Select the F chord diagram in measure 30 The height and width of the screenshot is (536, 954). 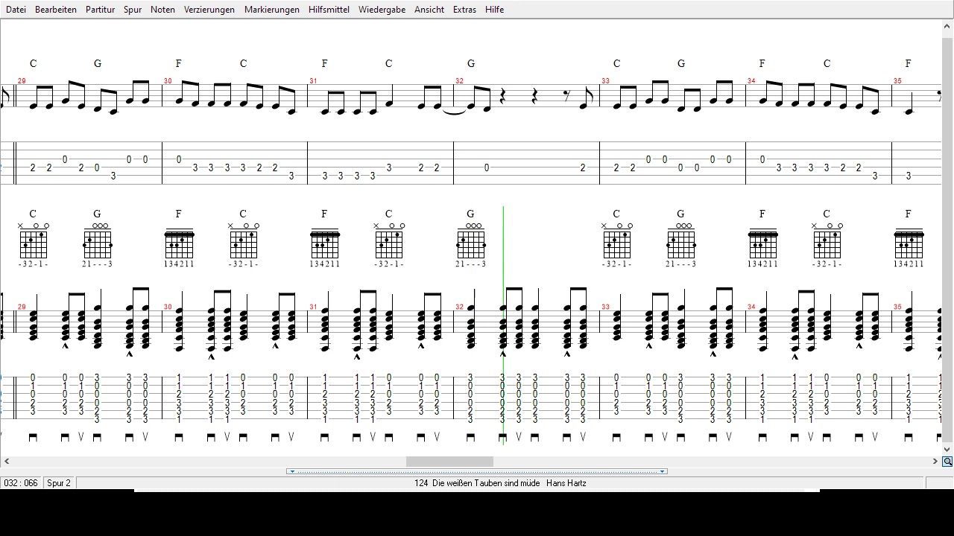click(x=179, y=245)
